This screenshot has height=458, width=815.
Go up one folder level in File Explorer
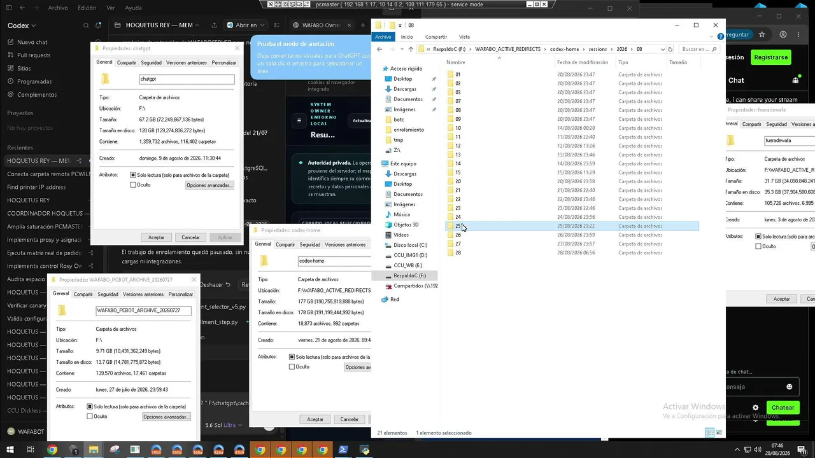410,49
